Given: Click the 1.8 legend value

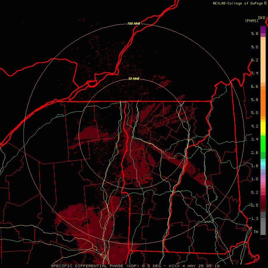Looking at the screenshot, I should 255,166.
